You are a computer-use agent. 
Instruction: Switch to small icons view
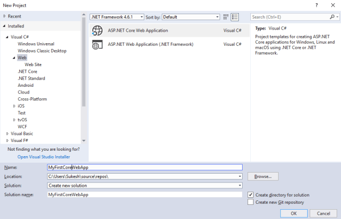point(226,17)
